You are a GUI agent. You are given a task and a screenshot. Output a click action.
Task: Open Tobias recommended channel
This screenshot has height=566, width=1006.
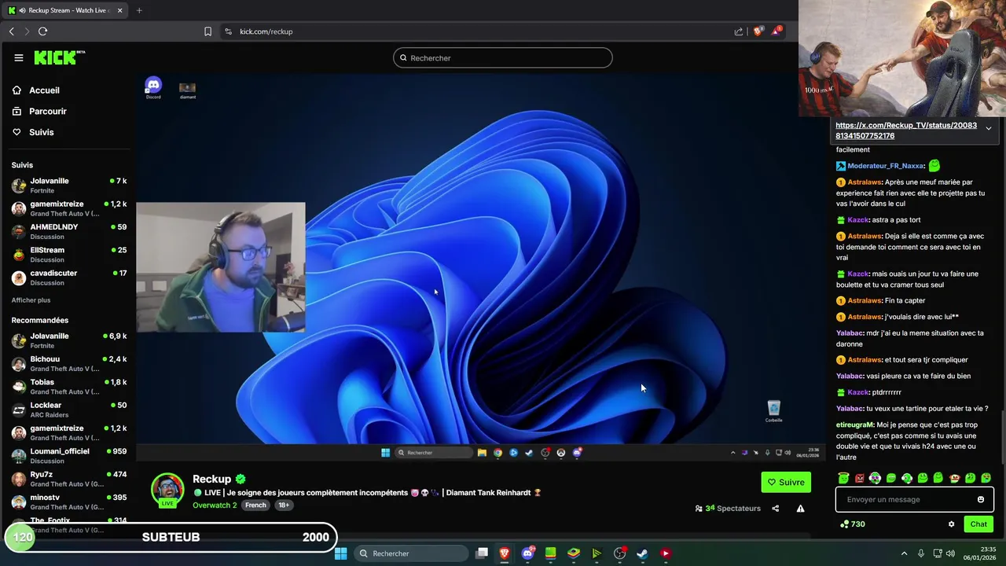(68, 387)
